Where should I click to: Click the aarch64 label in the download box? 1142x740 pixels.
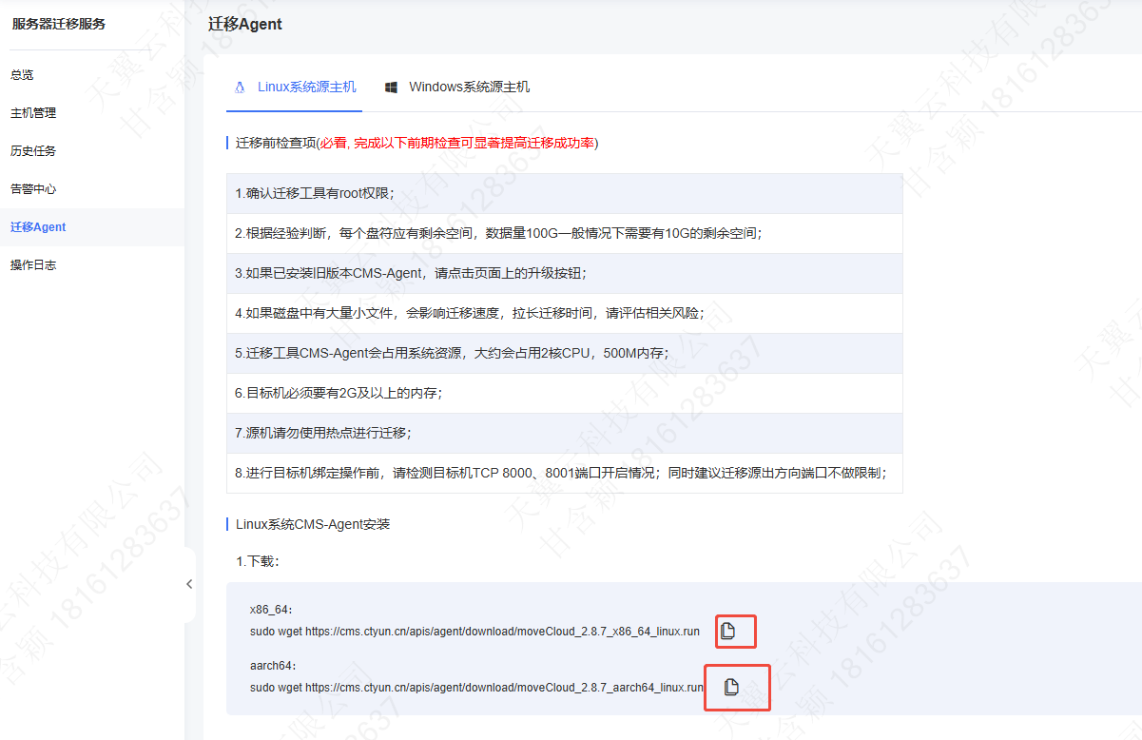click(273, 666)
